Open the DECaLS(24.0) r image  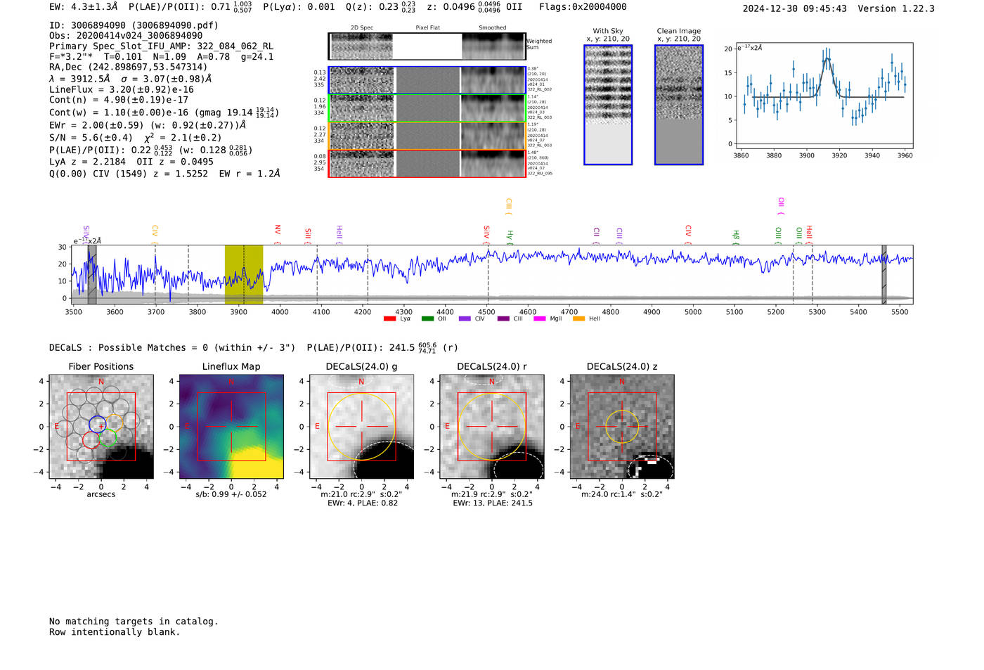pos(492,427)
